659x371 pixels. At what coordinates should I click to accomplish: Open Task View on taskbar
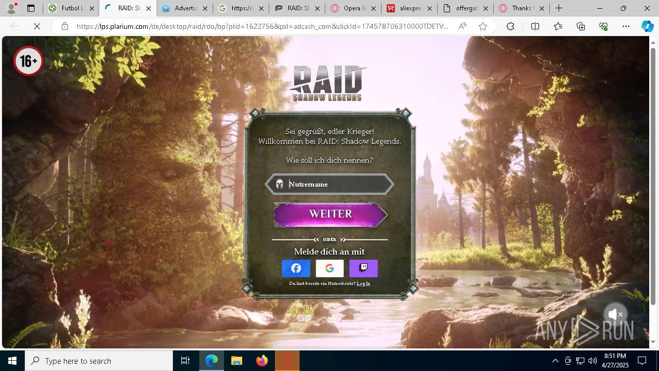(185, 361)
